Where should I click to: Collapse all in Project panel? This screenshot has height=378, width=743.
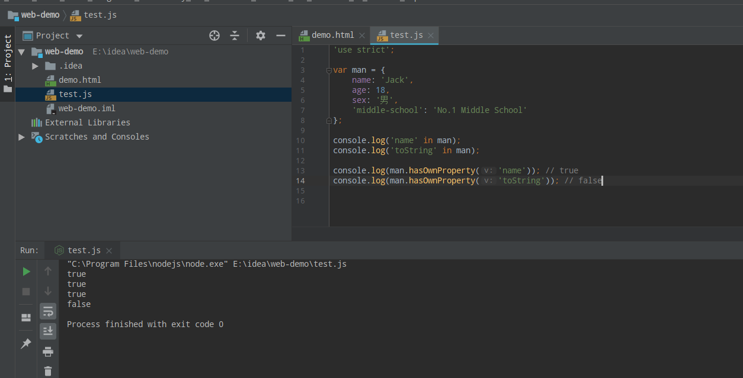tap(235, 35)
